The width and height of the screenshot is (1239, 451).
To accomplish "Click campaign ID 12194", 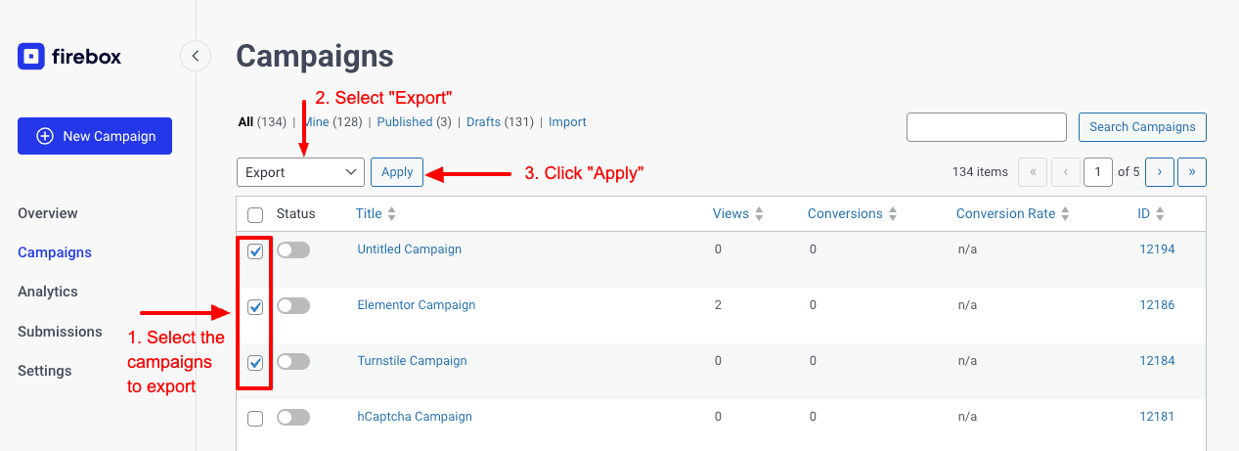I will click(1157, 249).
